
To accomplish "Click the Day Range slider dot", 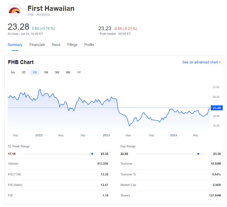I will (x=198, y=154).
